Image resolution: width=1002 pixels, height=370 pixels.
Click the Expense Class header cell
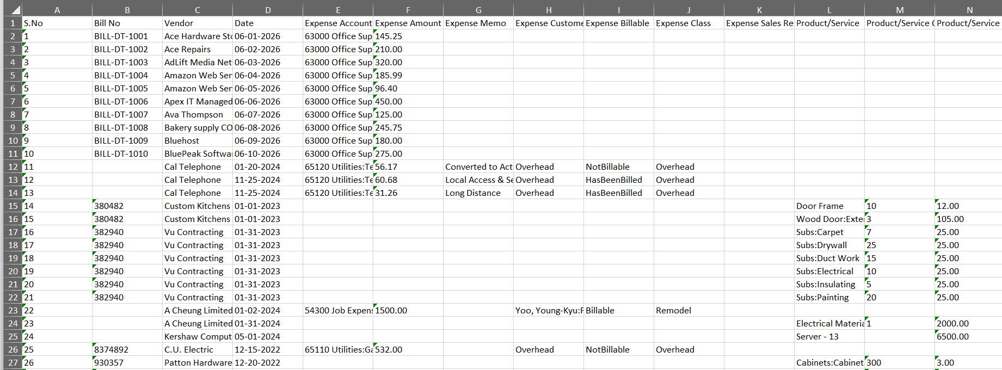(689, 23)
